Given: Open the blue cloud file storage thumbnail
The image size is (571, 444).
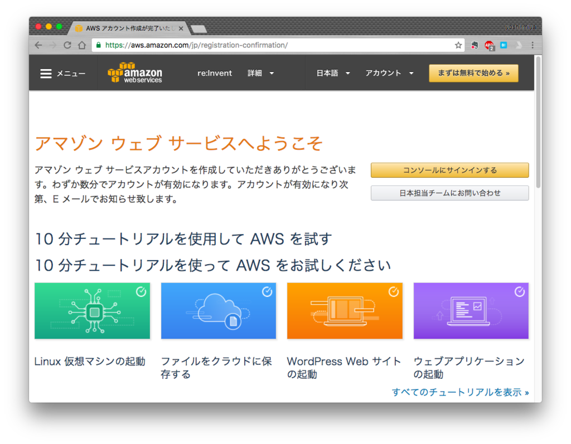Looking at the screenshot, I should (219, 311).
